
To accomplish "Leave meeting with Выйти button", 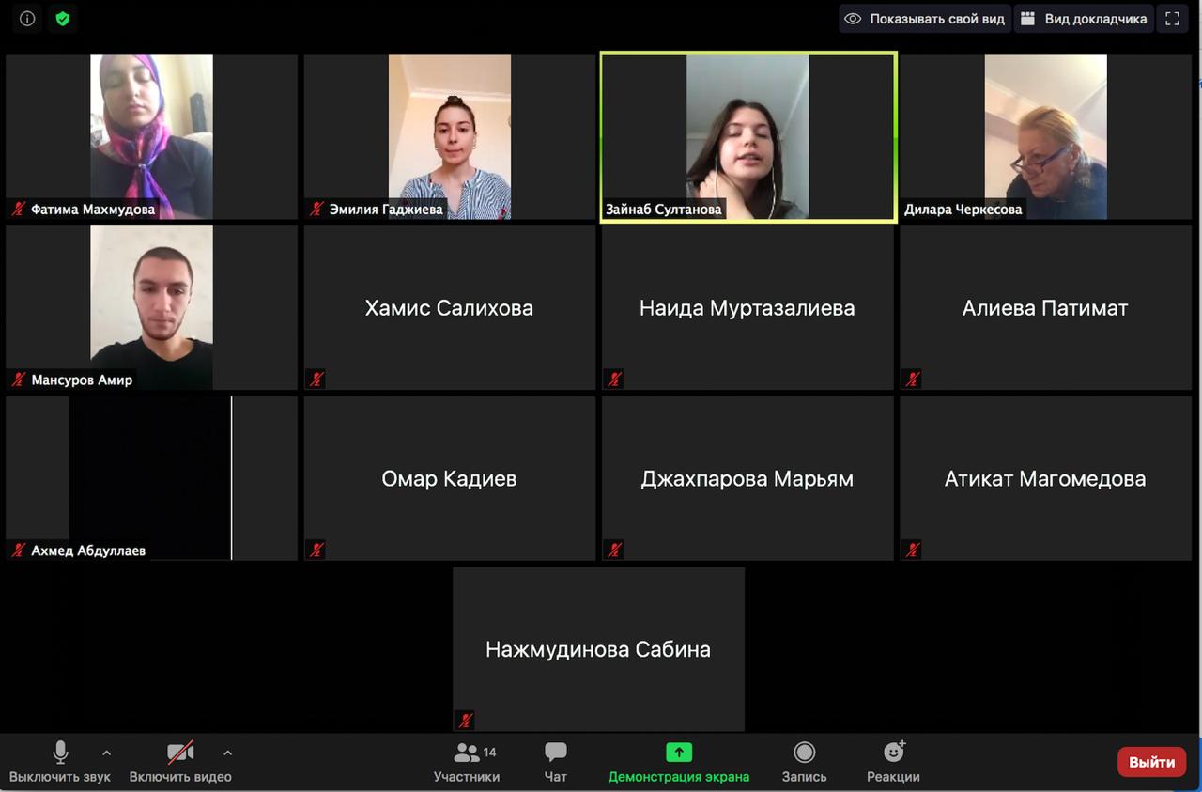I will pyautogui.click(x=1151, y=762).
